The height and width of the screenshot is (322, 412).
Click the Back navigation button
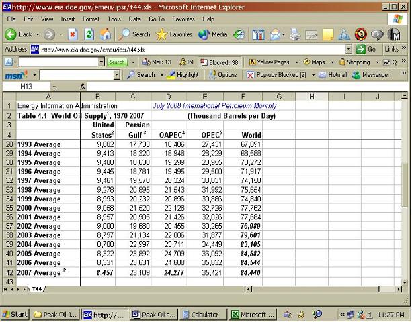click(19, 34)
